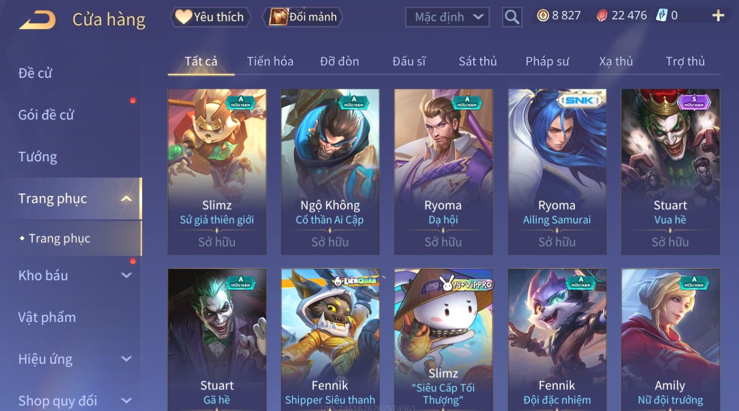739x411 pixels.
Task: Click the plus icon to add currency
Action: click(x=718, y=16)
